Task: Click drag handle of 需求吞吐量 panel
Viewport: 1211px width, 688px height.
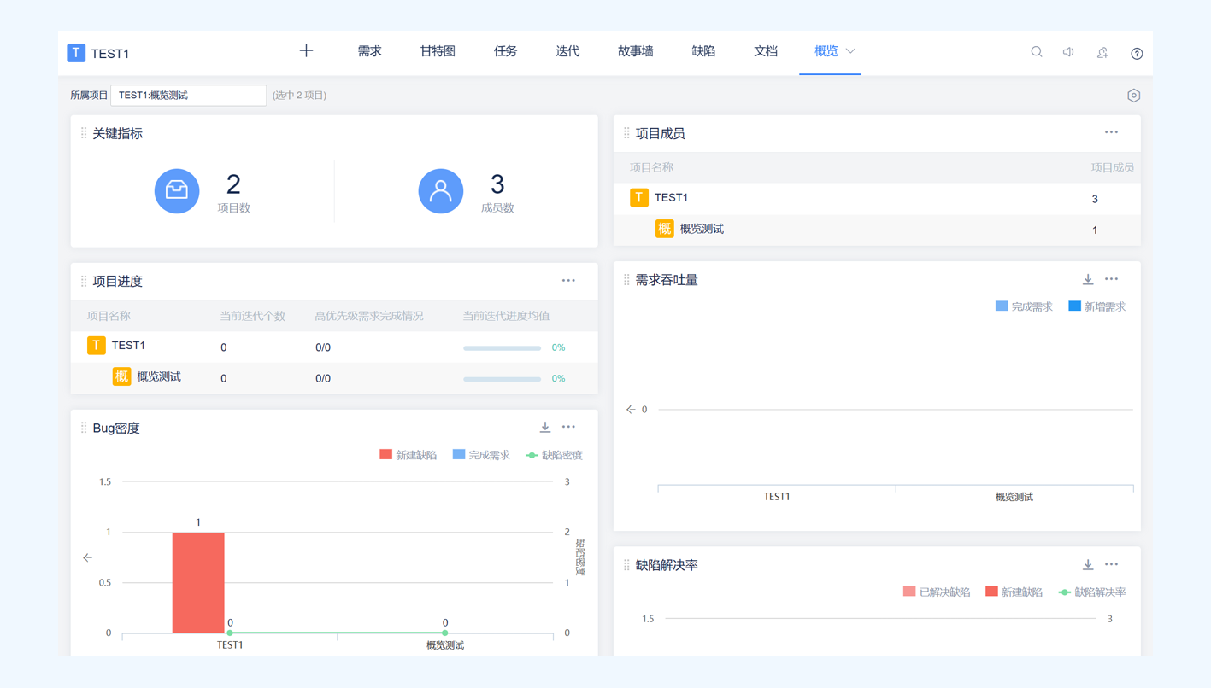Action: (626, 280)
